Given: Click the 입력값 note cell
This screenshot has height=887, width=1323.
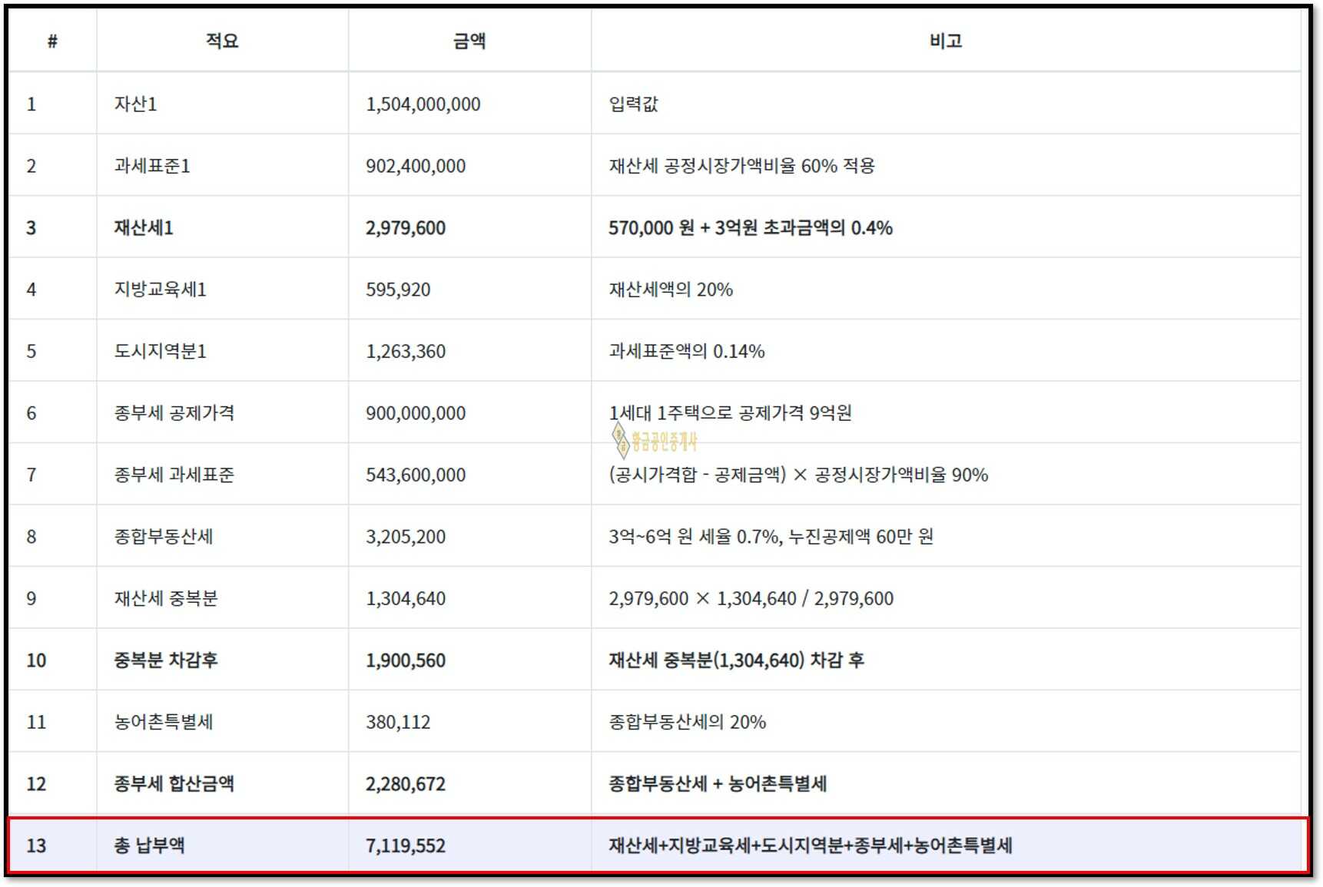Looking at the screenshot, I should point(634,104).
